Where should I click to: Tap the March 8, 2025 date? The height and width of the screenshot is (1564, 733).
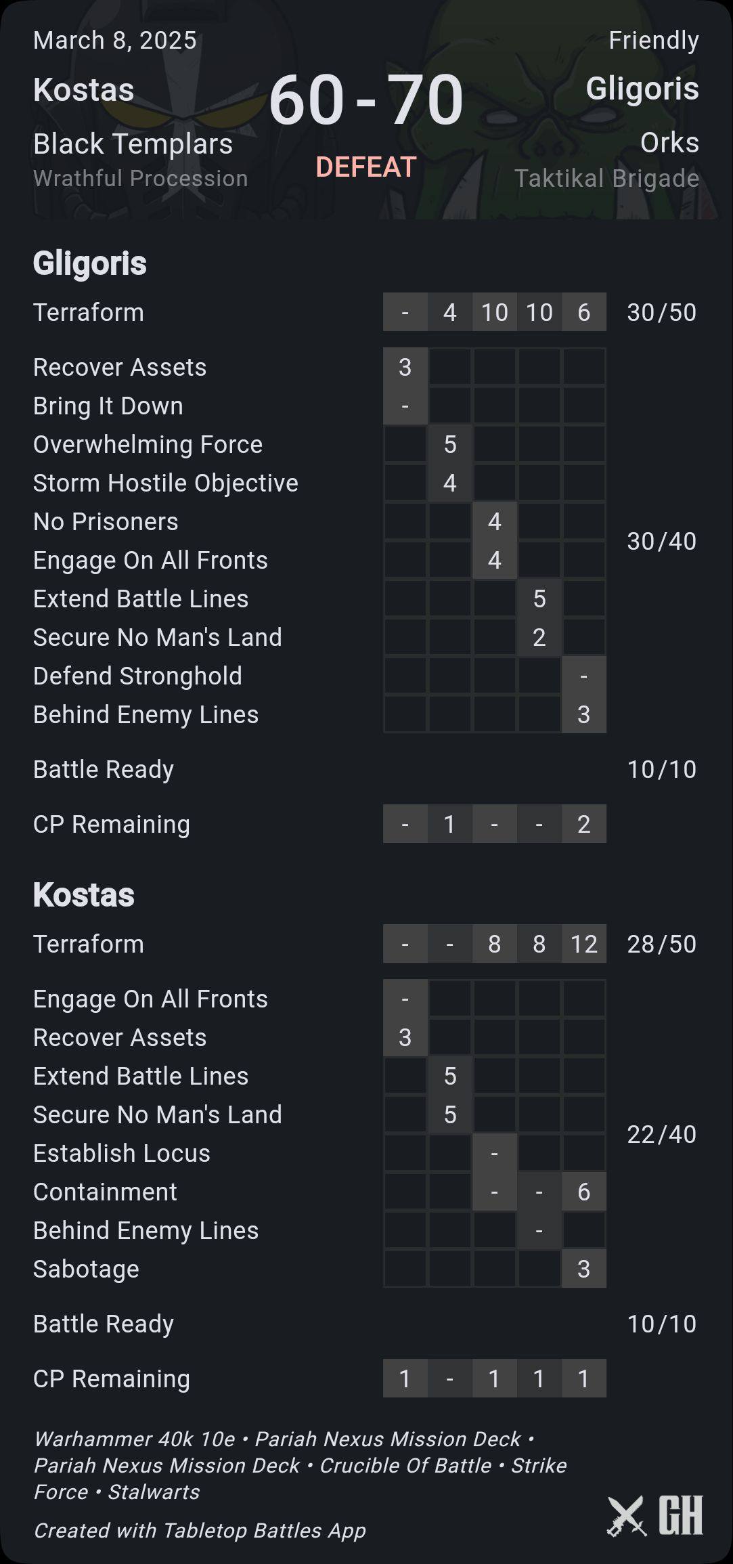click(115, 41)
